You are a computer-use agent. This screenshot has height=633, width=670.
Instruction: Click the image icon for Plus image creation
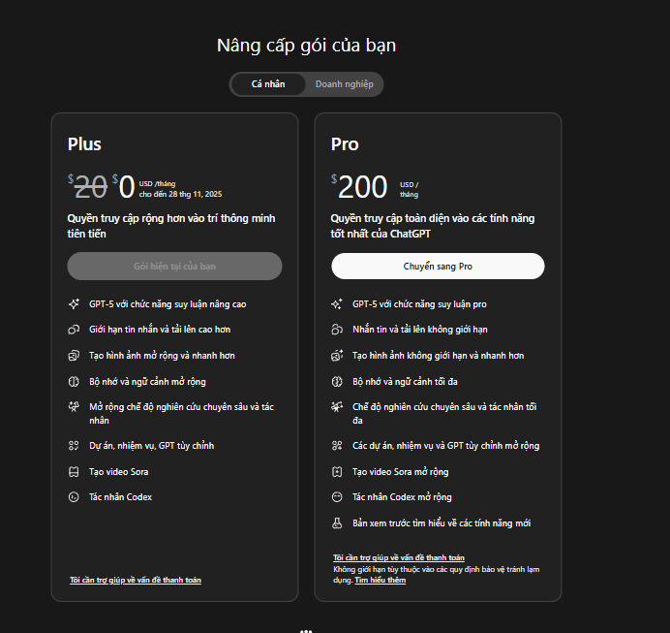pyautogui.click(x=74, y=356)
